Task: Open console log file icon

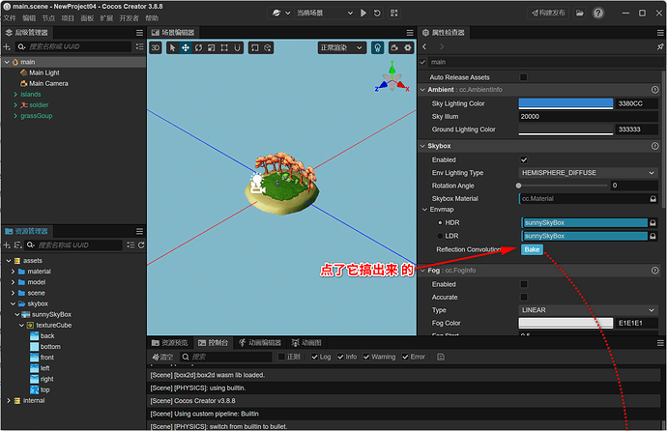Action: coord(441,357)
